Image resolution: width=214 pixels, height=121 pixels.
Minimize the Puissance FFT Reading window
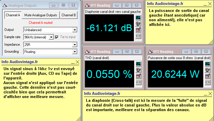pos(186,51)
